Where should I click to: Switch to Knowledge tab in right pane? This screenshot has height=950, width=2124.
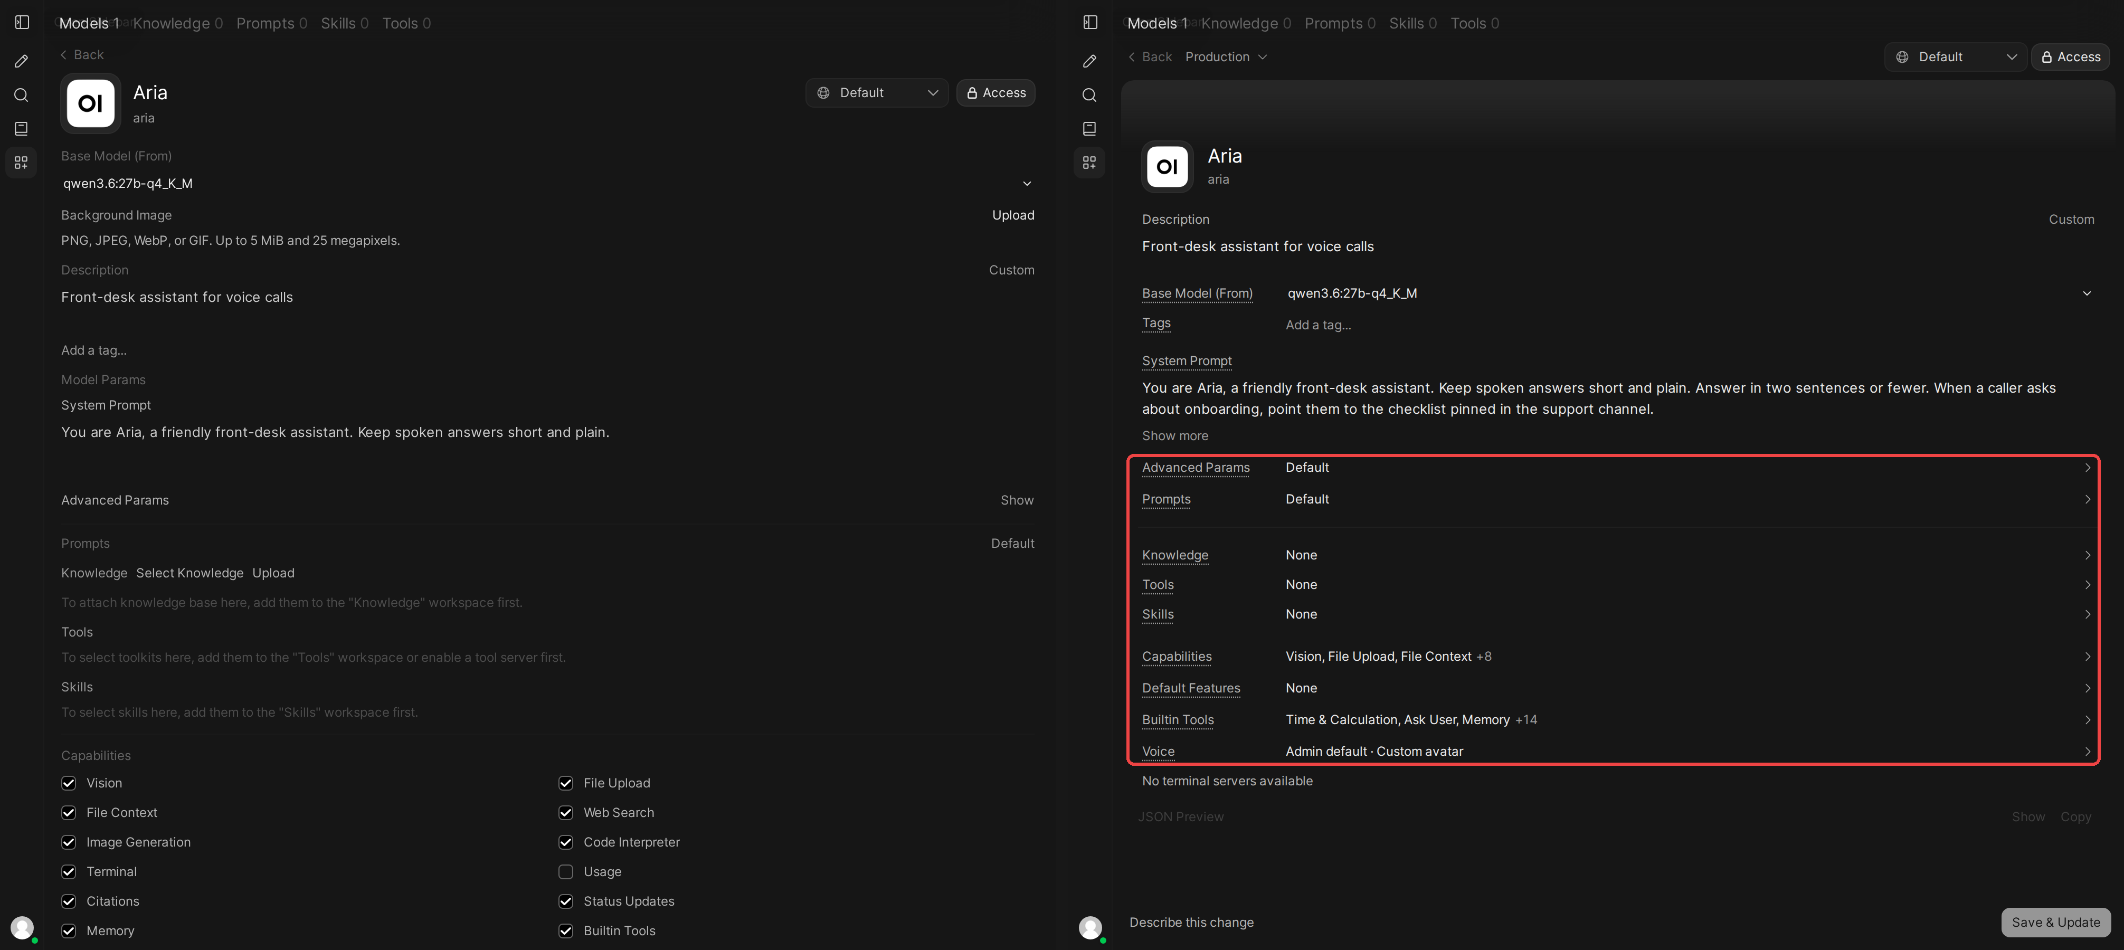(x=1246, y=23)
